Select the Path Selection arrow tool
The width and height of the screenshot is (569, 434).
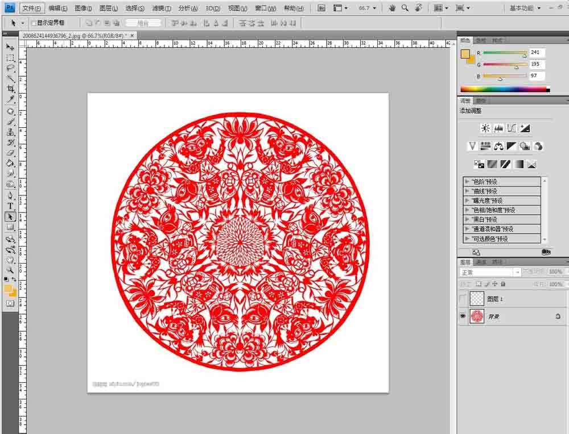(10, 216)
